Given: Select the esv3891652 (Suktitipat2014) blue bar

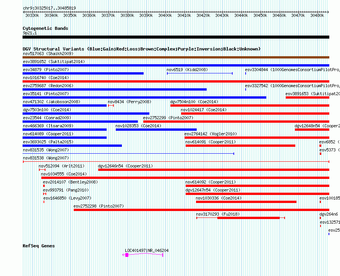Looking at the screenshot, I should click(176, 65).
